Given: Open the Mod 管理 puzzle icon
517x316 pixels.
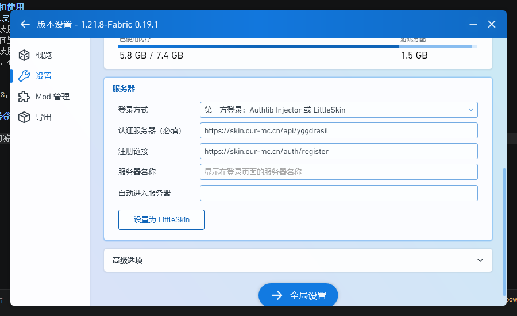Looking at the screenshot, I should point(24,97).
